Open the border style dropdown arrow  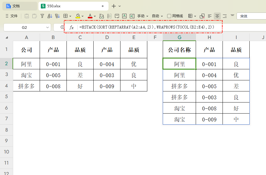[x=70, y=16]
